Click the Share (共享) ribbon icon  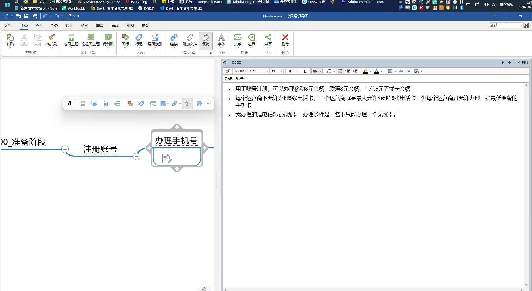[268, 40]
